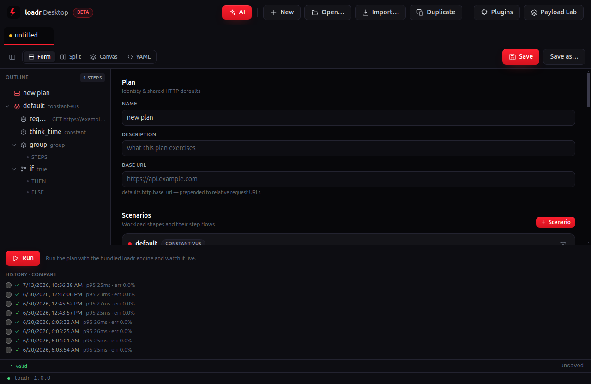Select the untitled tab
The width and height of the screenshot is (591, 384).
coord(29,36)
